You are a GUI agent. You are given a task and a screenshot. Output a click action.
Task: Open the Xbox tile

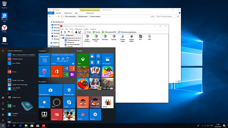pos(83,59)
